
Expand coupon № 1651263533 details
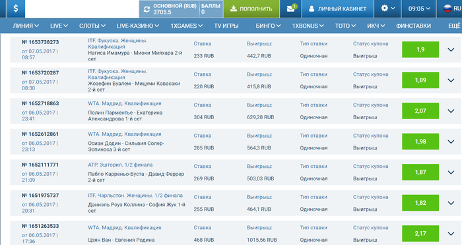coord(451,234)
